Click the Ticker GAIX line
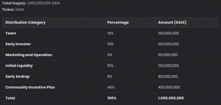Screen dimensions: 221x105 pyautogui.click(x=13, y=10)
